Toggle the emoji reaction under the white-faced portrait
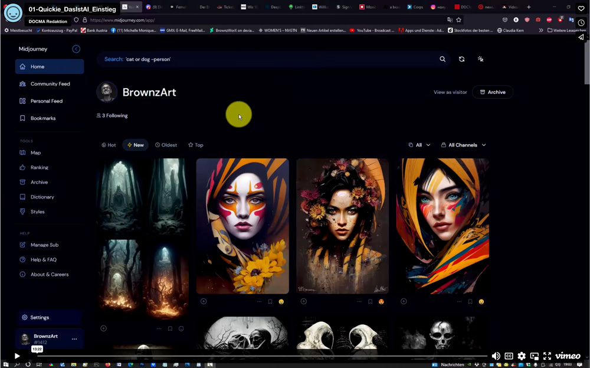Screen dimensions: 590x368 281,302
